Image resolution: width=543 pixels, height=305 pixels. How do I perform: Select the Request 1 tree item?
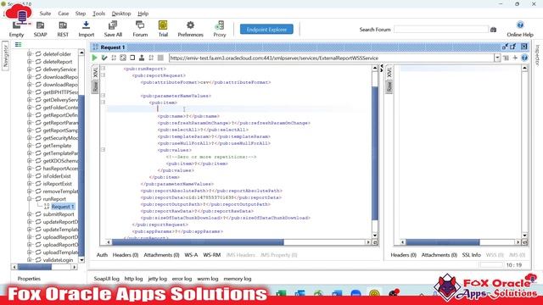(63, 207)
